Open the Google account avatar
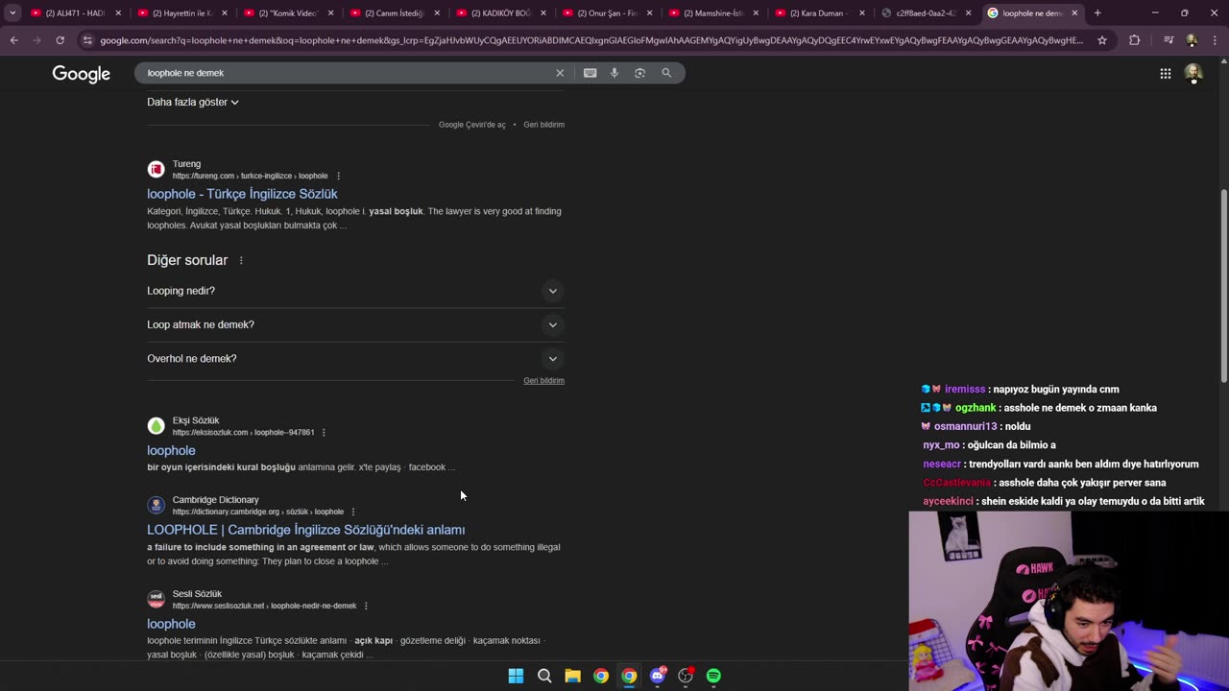Screen dimensions: 1229x691 click(1193, 73)
